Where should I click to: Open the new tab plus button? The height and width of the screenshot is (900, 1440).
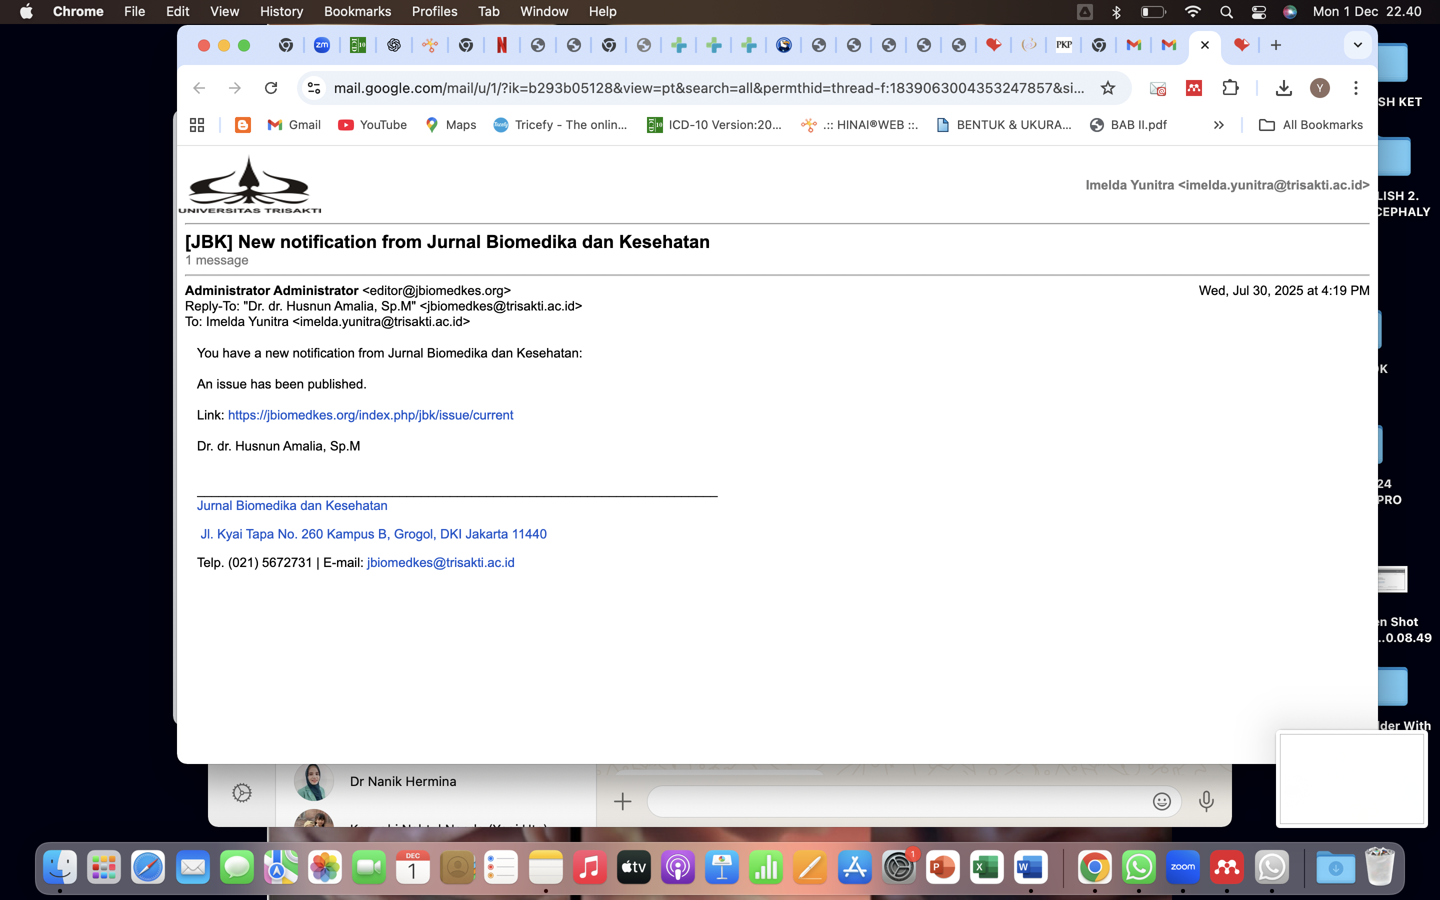(x=1276, y=45)
